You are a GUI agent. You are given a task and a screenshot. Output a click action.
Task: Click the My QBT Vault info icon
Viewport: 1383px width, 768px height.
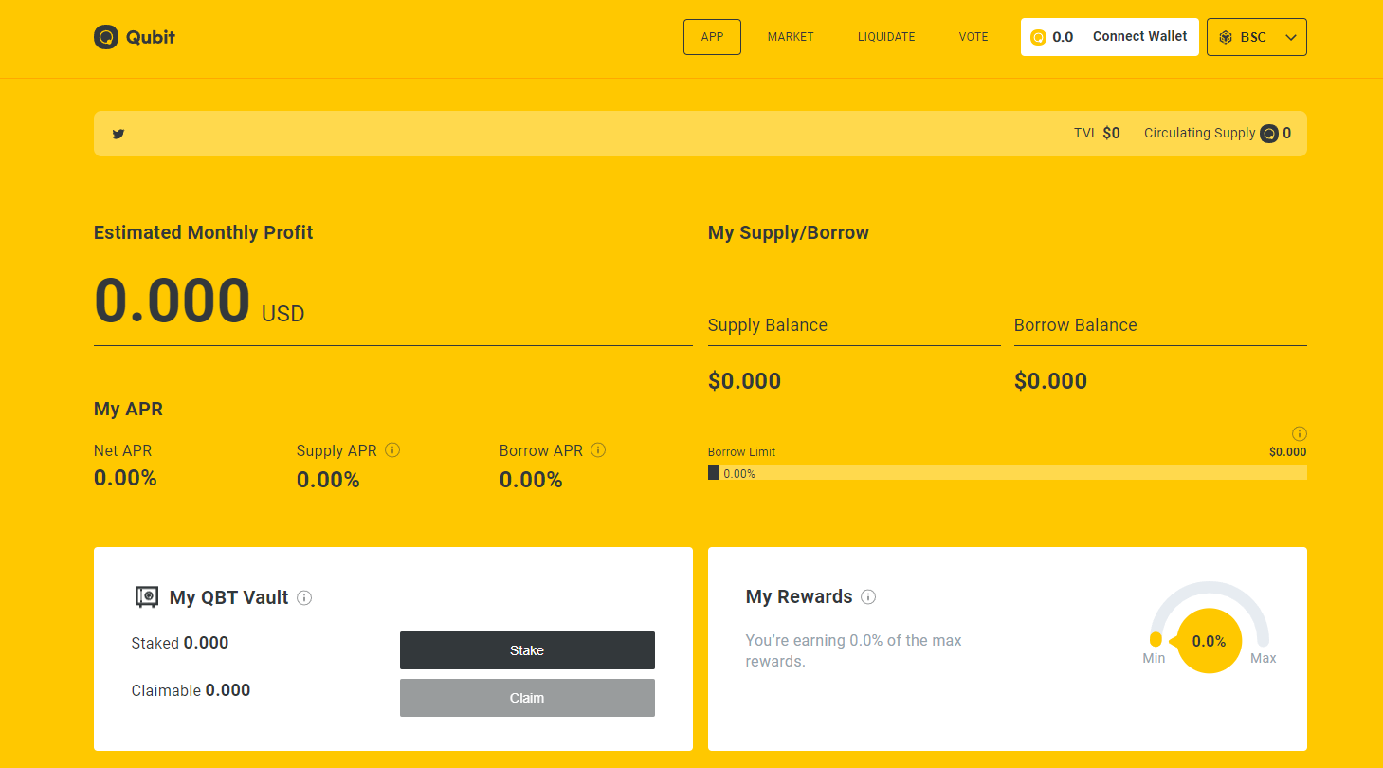(304, 597)
